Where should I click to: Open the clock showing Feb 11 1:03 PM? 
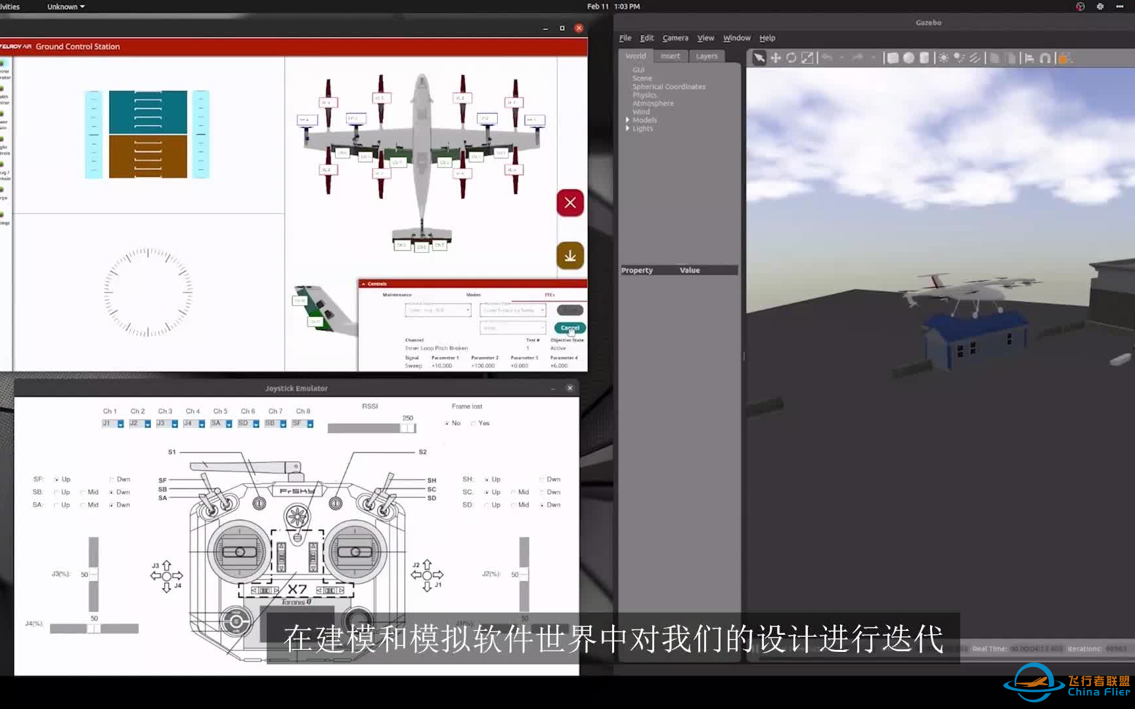[613, 7]
